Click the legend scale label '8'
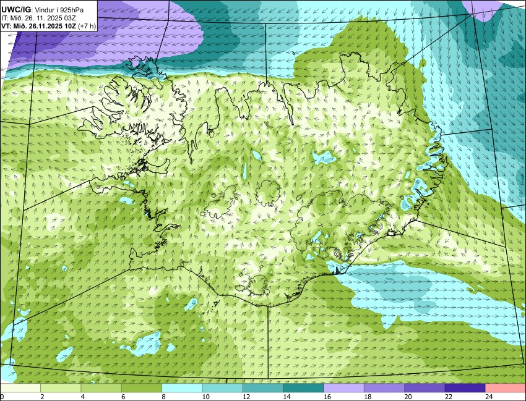Image resolution: width=526 pixels, height=401 pixels. (x=164, y=397)
